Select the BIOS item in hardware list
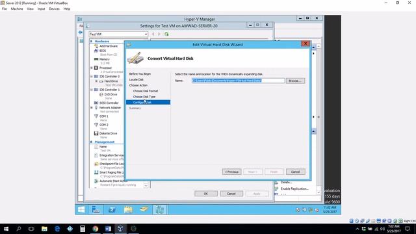The image size is (416, 234). [103, 51]
